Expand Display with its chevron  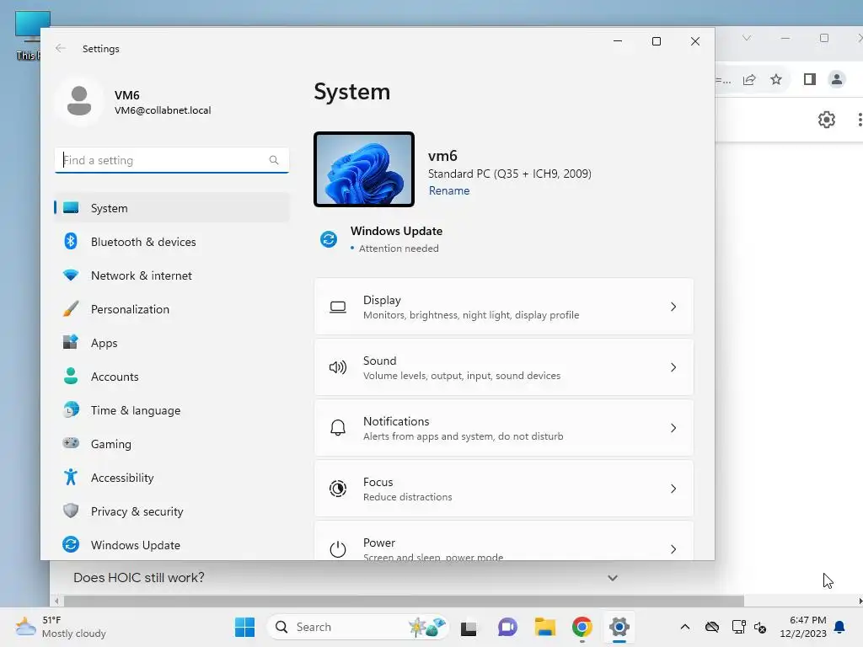click(x=673, y=307)
